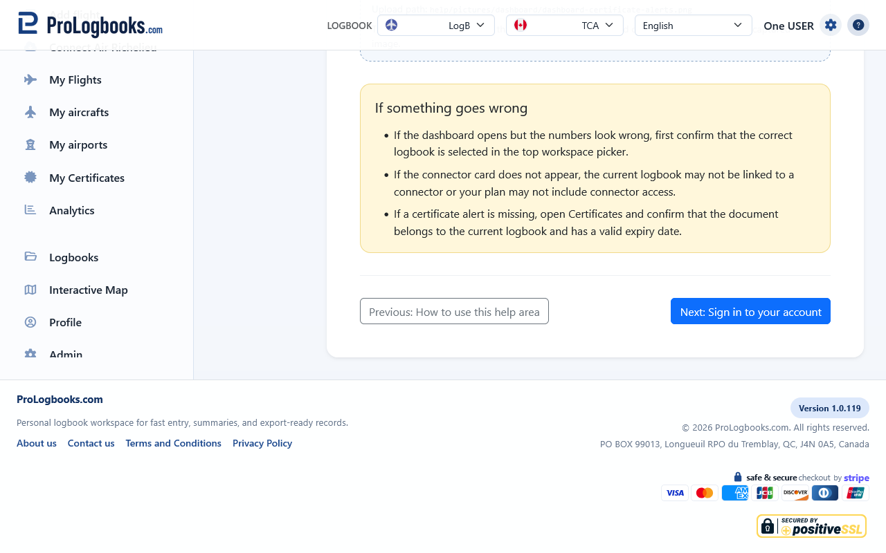Click the PositiveSSL secured badge
886x553 pixels.
point(811,526)
